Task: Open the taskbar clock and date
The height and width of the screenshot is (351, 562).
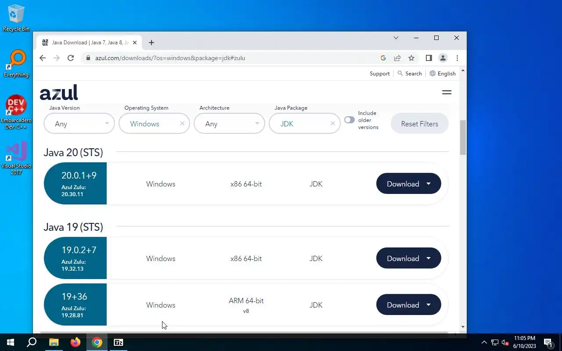Action: 524,342
